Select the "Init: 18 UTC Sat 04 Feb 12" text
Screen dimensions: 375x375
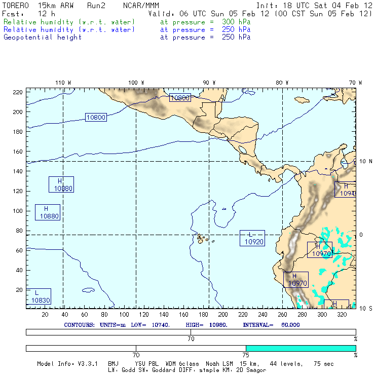(314, 6)
